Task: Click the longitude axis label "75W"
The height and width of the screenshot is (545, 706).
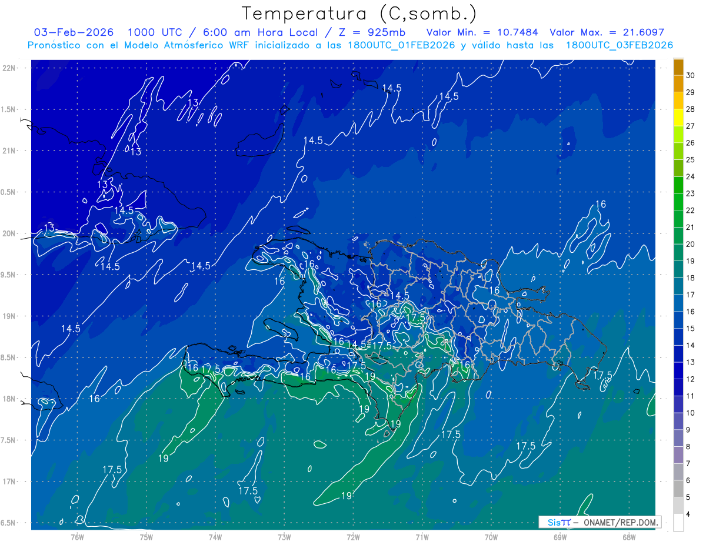Action: click(x=146, y=537)
